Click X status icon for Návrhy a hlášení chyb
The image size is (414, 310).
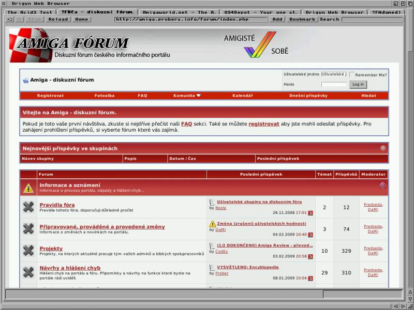28,272
